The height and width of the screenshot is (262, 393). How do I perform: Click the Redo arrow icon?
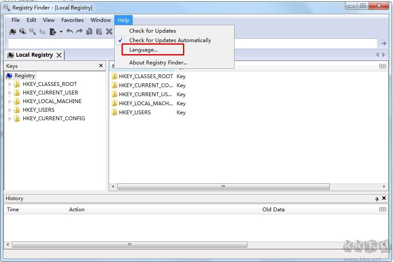coord(79,31)
